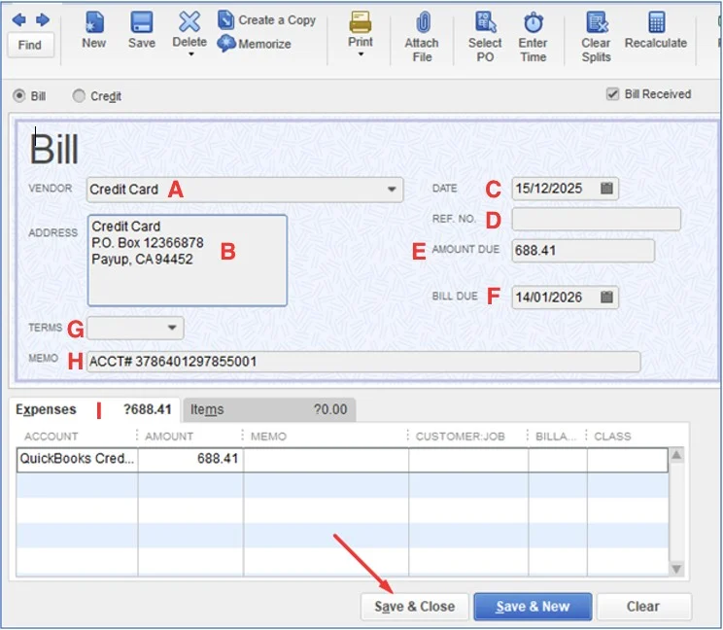Click Save & Close button
Screen dimensions: 723x630
pyautogui.click(x=415, y=607)
